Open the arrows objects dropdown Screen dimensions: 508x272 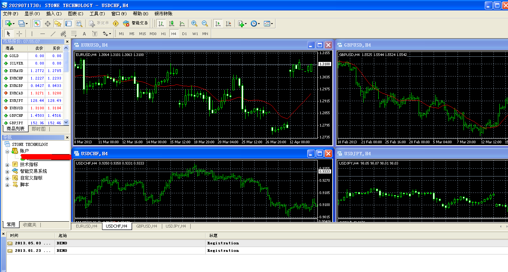[x=110, y=34]
